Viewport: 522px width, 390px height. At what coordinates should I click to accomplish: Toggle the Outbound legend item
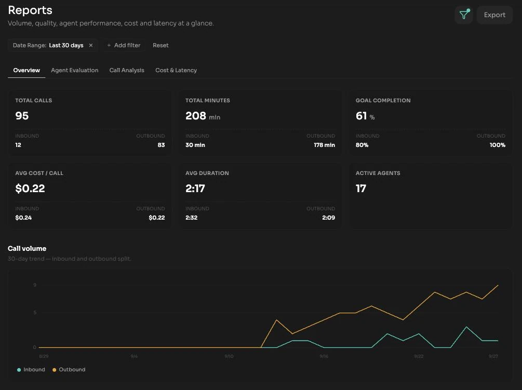click(69, 369)
